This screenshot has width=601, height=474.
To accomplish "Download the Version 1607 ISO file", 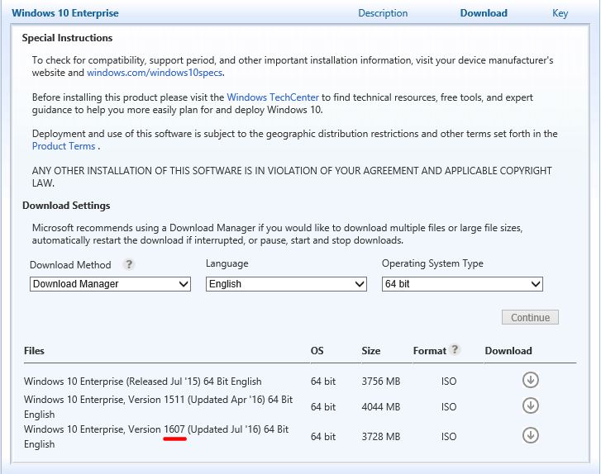I will tap(531, 435).
